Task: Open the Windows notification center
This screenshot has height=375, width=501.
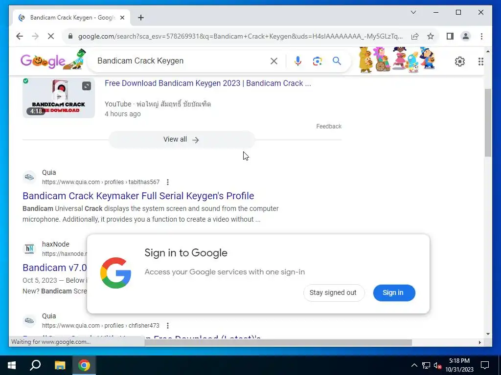Action: pos(485,365)
